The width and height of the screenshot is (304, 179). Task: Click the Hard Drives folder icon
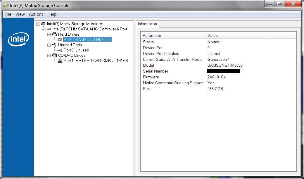pyautogui.click(x=54, y=34)
